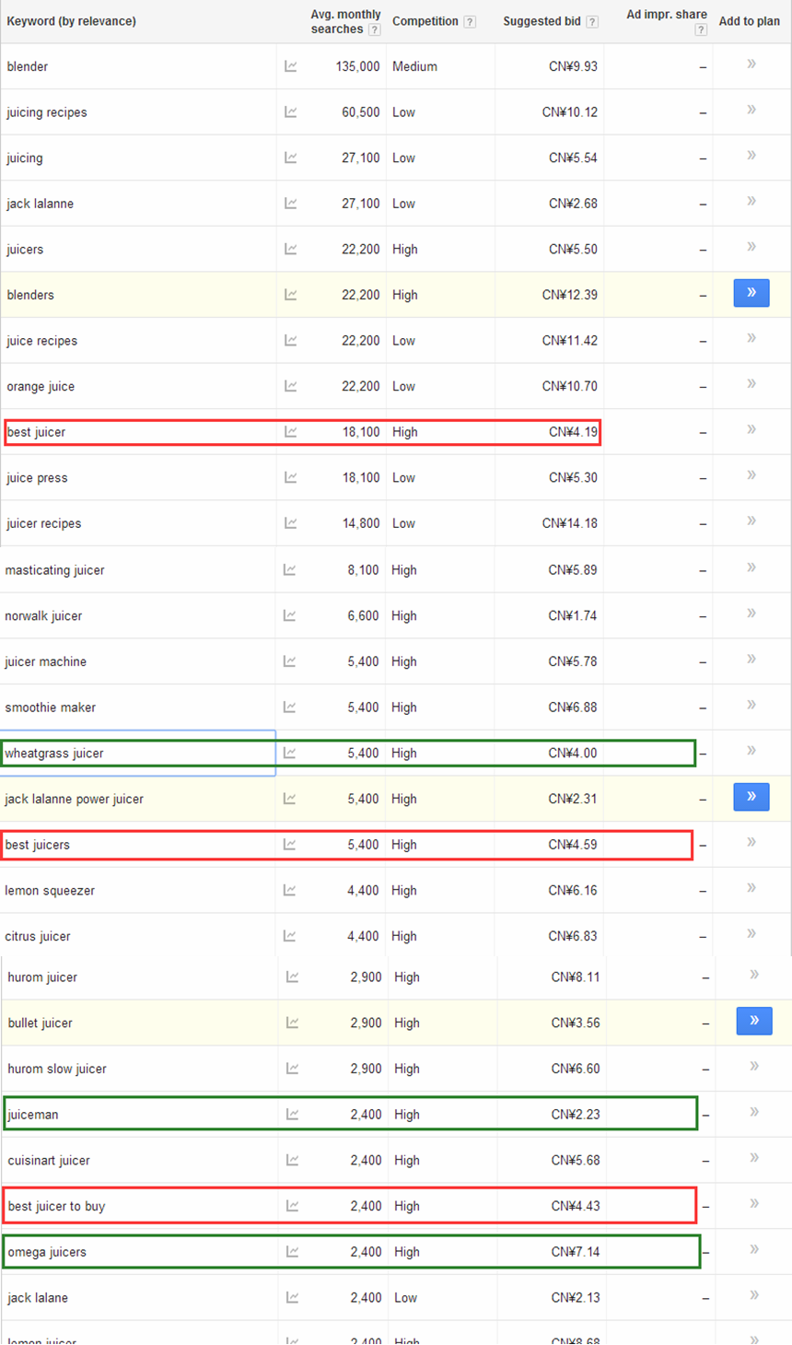Image resolution: width=792 pixels, height=1345 pixels.
Task: Add blenders keyword to plan
Action: (x=751, y=294)
